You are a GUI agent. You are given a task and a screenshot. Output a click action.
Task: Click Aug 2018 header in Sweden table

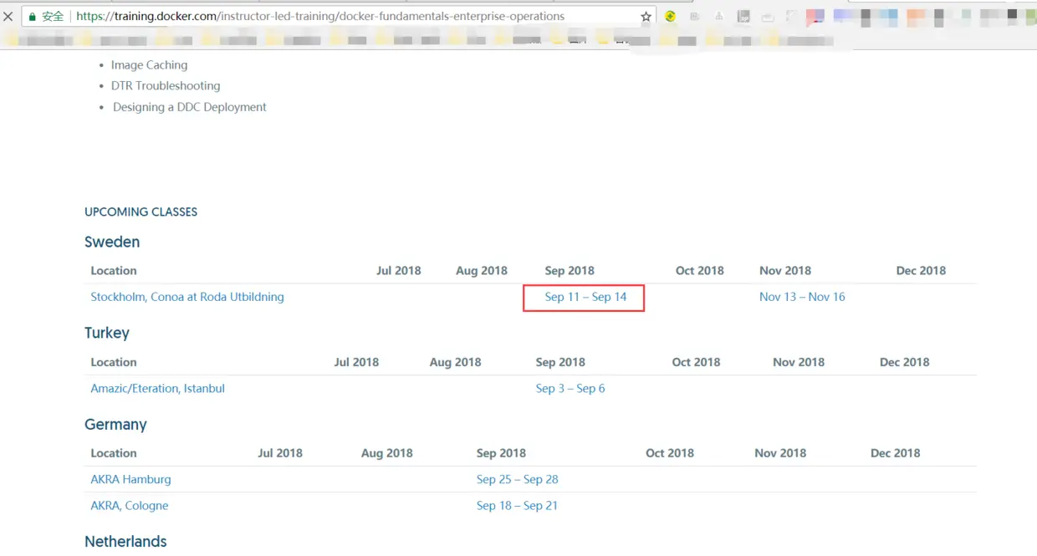click(482, 271)
